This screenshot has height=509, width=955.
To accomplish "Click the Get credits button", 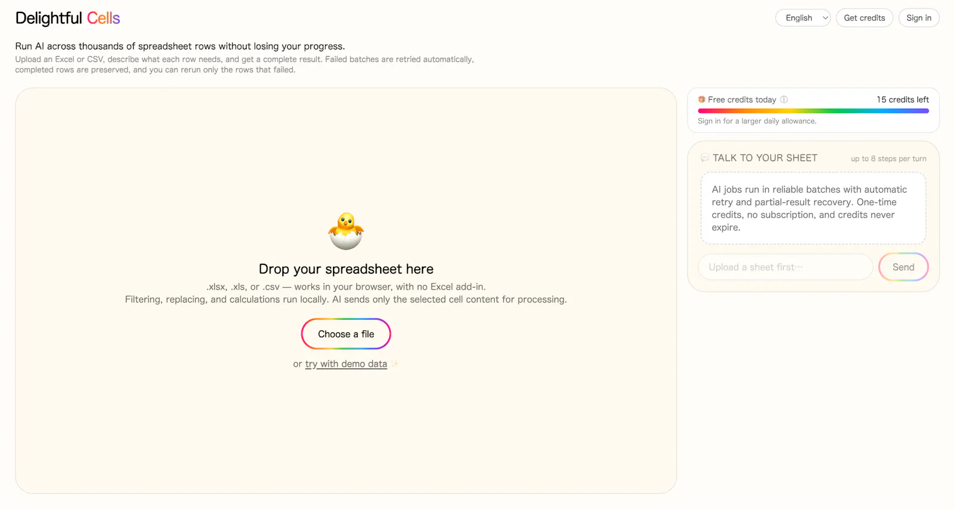I will [x=864, y=18].
